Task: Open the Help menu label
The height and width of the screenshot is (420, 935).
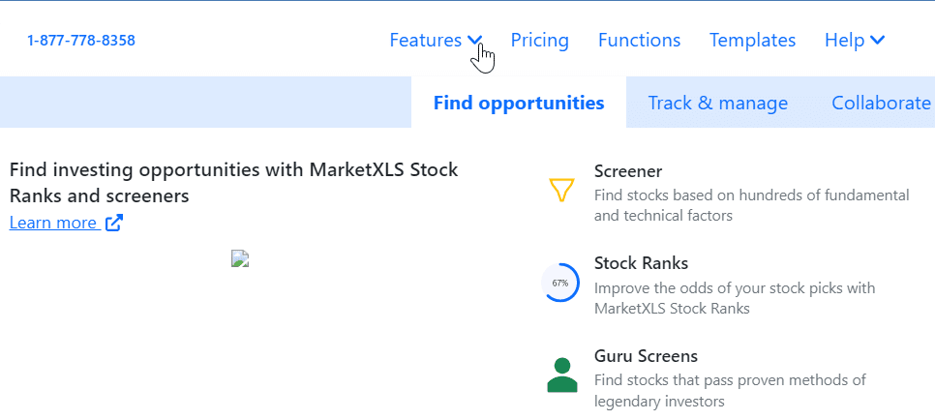Action: (x=844, y=40)
